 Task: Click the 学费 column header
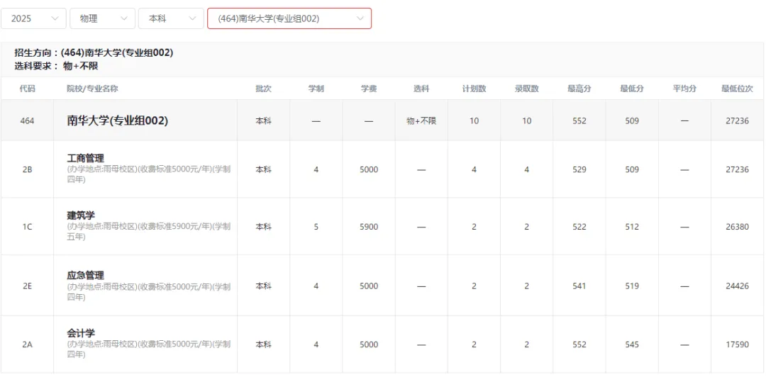coord(369,89)
